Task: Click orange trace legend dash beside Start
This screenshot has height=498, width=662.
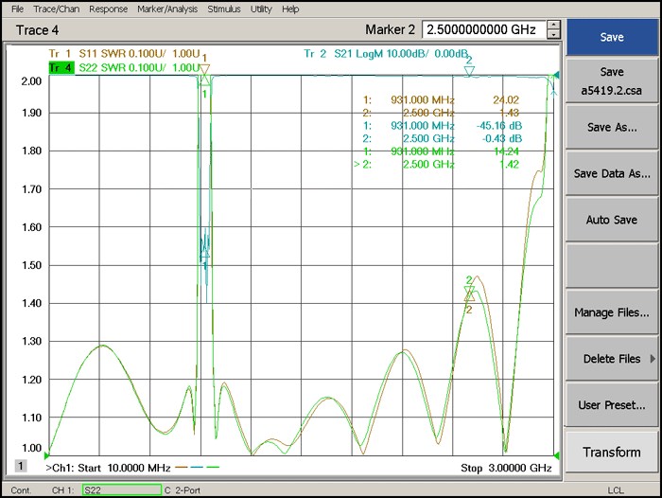Action: pos(182,468)
